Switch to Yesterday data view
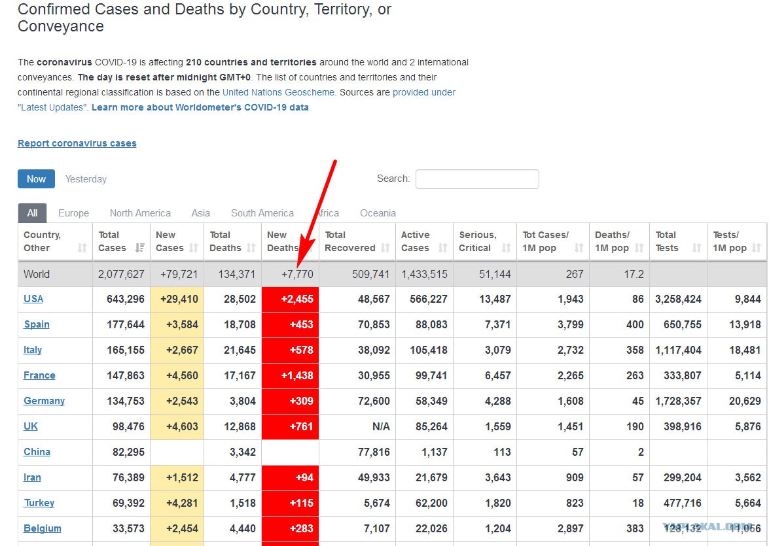This screenshot has width=769, height=546. 86,179
